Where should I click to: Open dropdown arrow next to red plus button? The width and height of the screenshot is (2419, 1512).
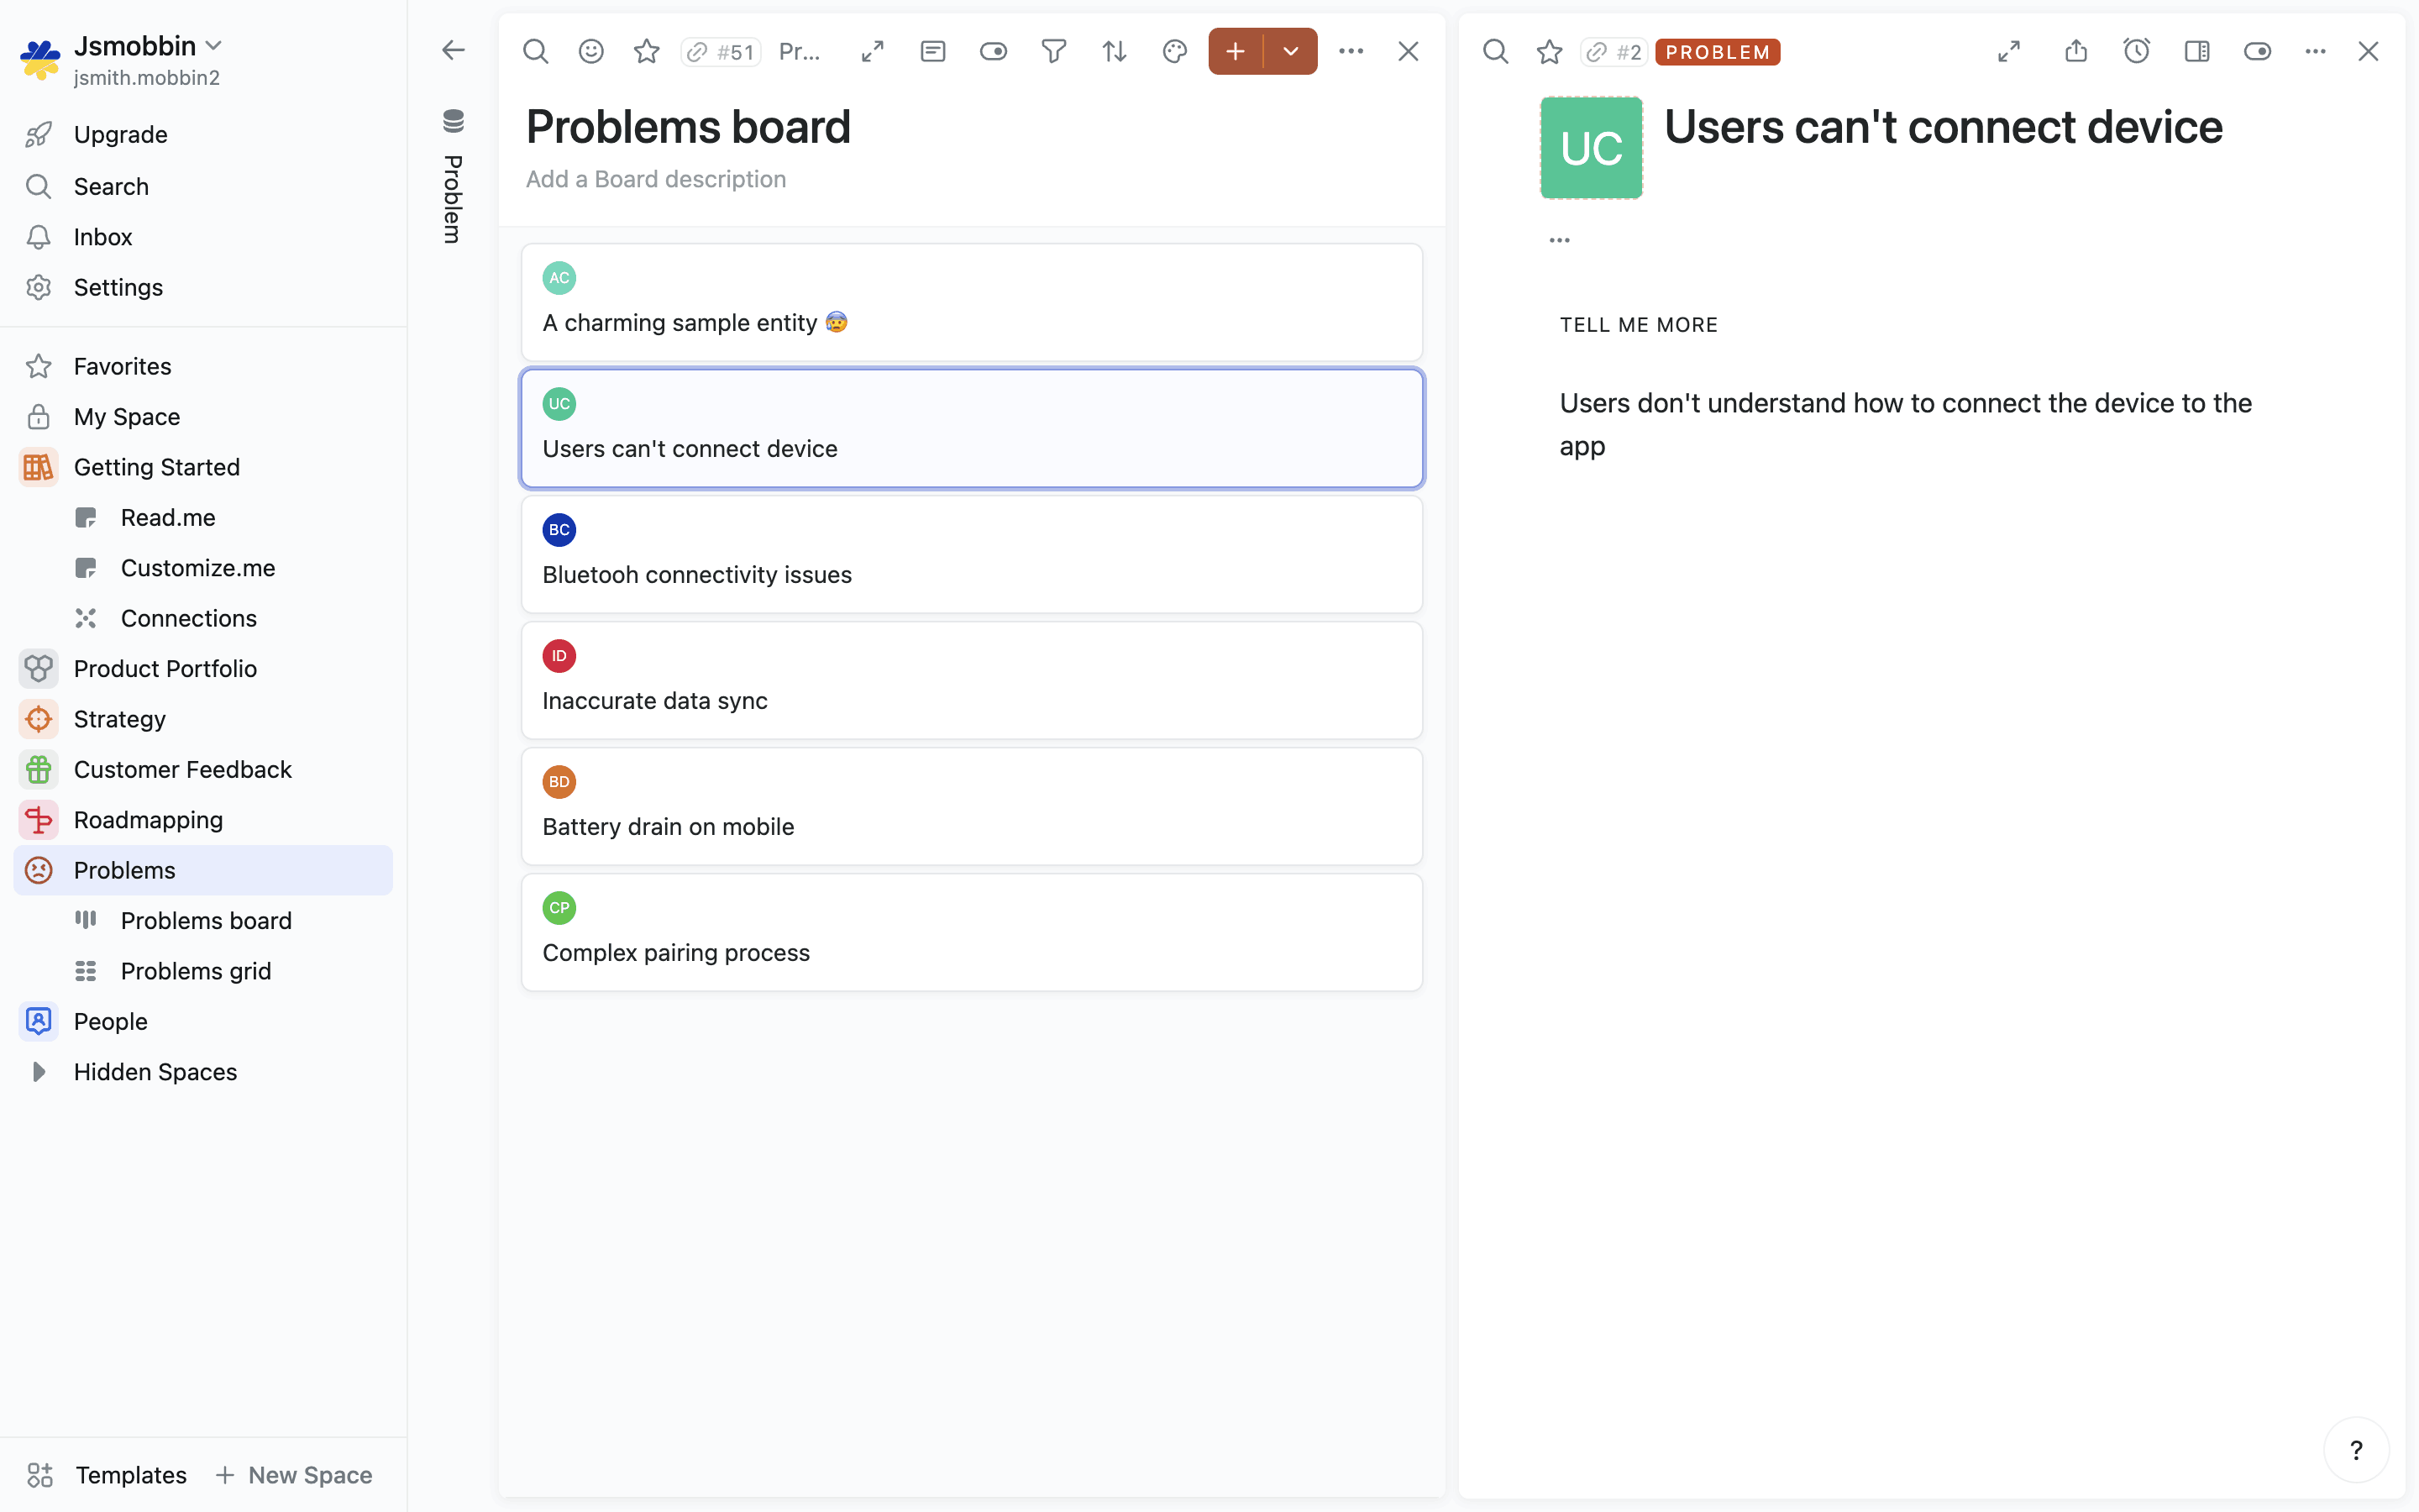click(x=1290, y=51)
